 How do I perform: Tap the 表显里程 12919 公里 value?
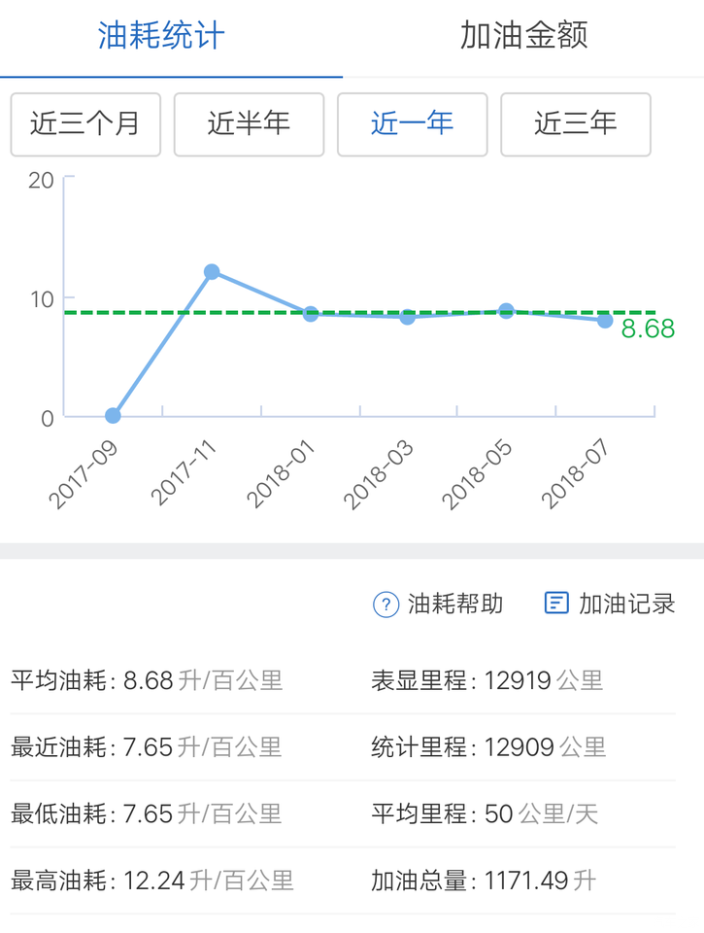pyautogui.click(x=486, y=680)
